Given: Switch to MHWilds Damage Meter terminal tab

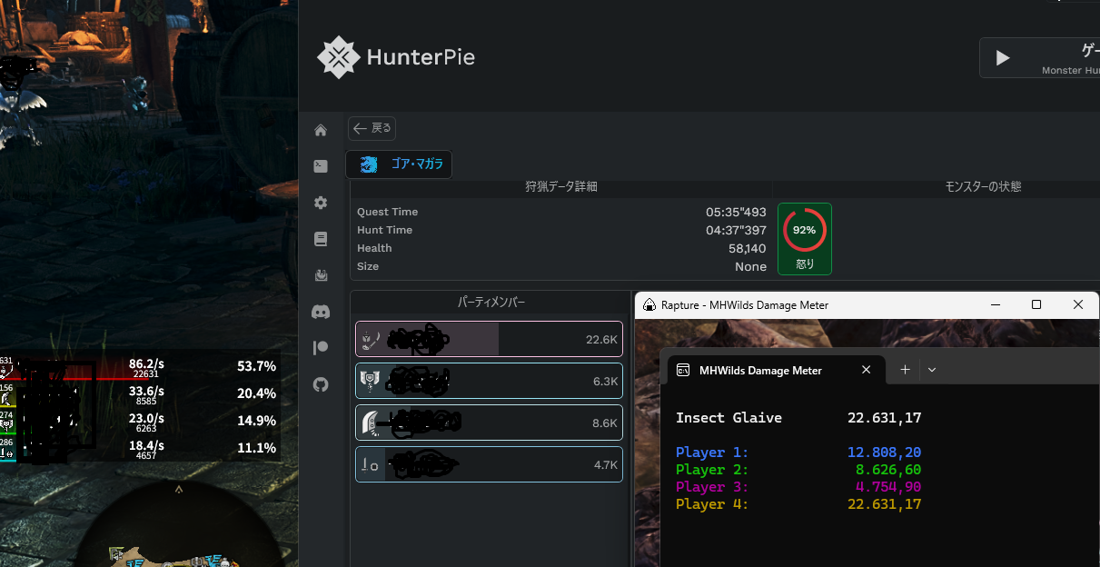Looking at the screenshot, I should pyautogui.click(x=775, y=370).
